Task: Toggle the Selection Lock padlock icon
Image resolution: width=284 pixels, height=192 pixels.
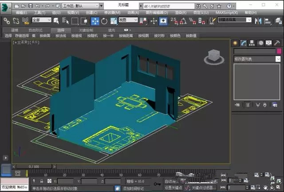Action: click(x=42, y=181)
